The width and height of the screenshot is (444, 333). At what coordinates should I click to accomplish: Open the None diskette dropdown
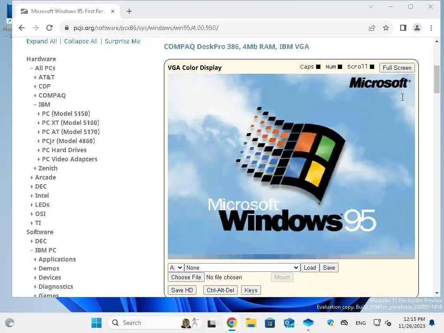coord(242,268)
